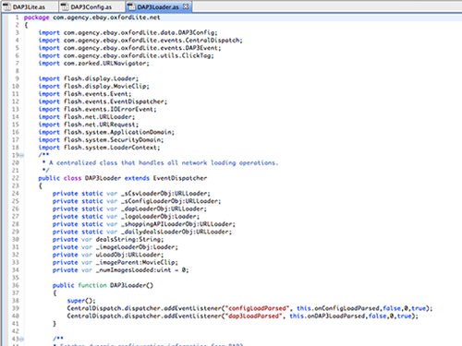The width and height of the screenshot is (462, 346).
Task: Switch to the DAP3Lite.as tab
Action: coord(30,6)
